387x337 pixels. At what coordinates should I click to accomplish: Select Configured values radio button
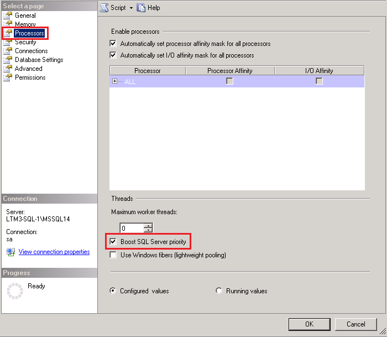point(113,291)
